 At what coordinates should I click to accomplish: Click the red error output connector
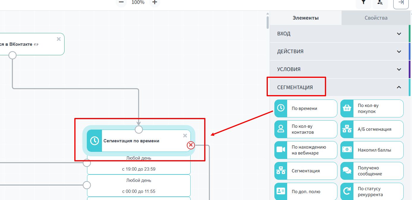point(191,145)
